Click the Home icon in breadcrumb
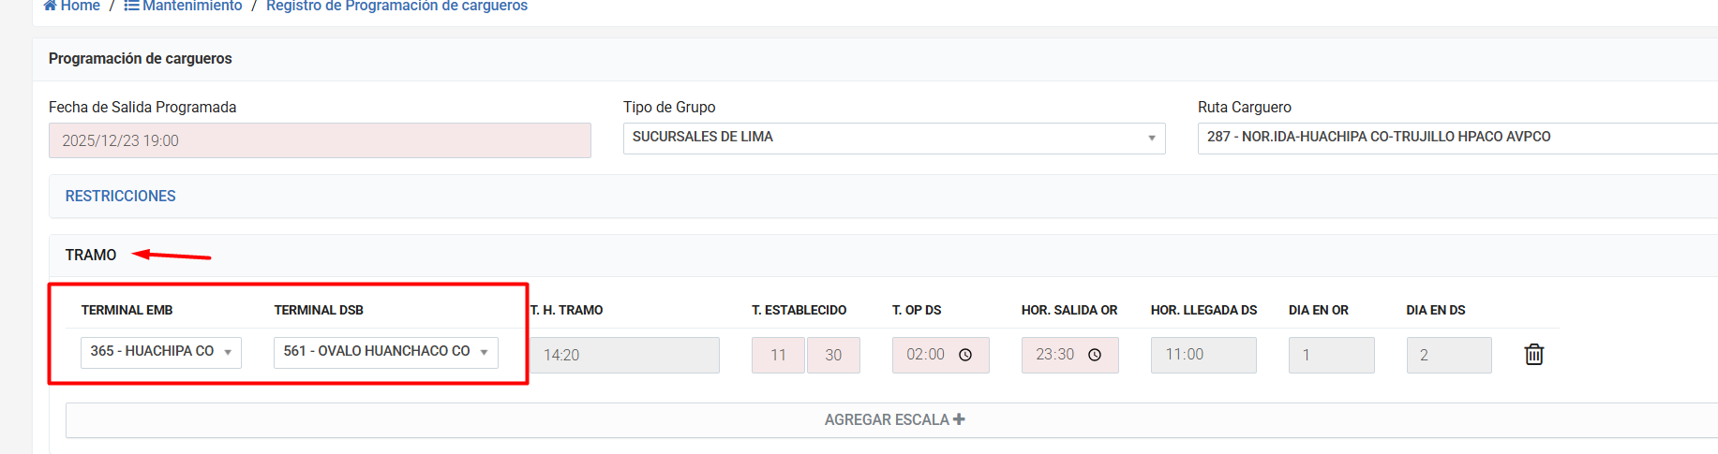 pos(51,6)
